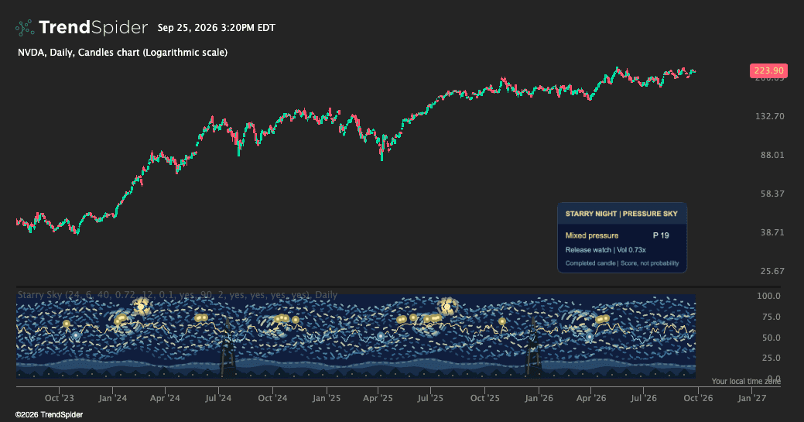Select the 38.71 price axis value
Viewport: 804px width, 422px height.
point(772,232)
